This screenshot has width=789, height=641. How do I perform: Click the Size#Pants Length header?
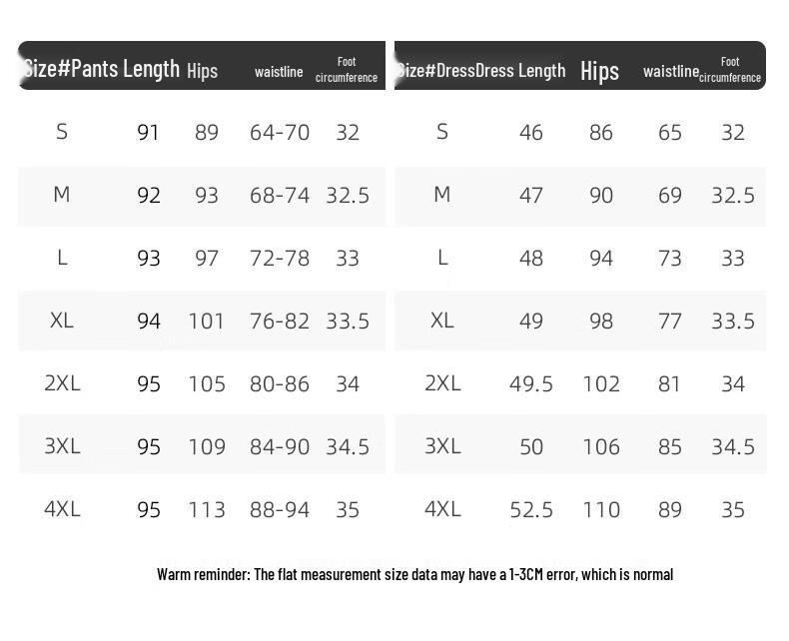(101, 68)
